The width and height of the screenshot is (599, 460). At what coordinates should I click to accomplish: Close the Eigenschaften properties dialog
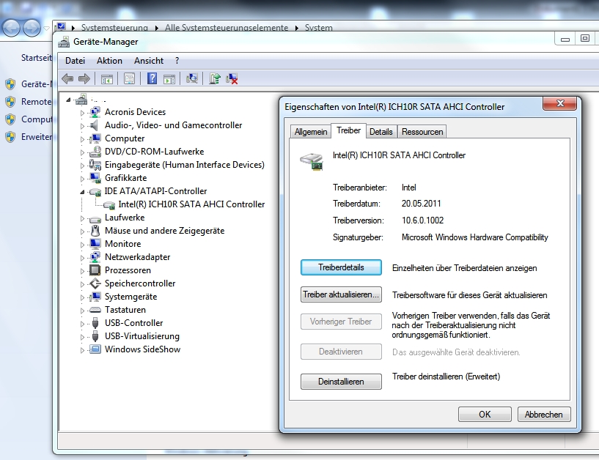tap(560, 103)
